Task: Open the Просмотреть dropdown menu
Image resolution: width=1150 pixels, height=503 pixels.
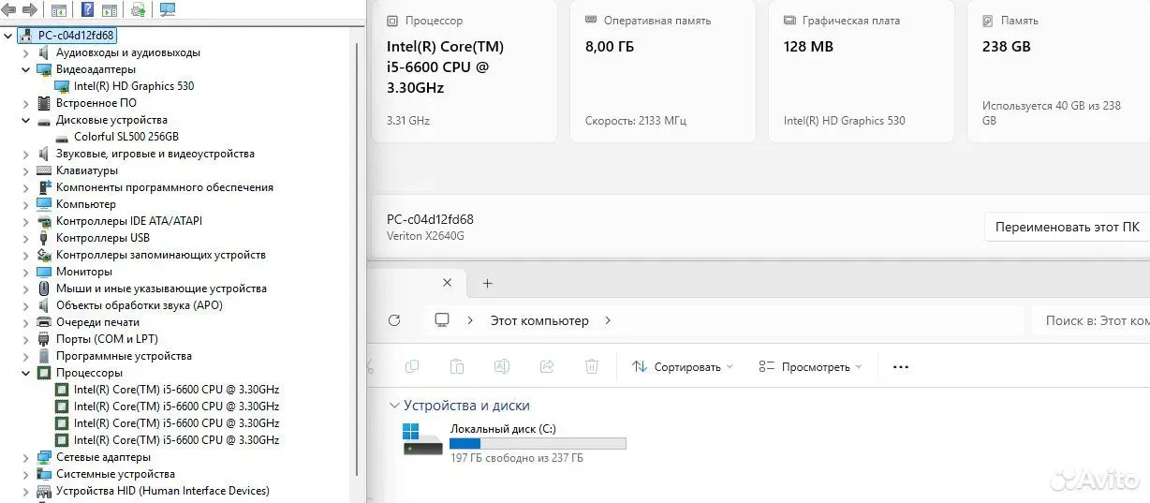Action: click(x=810, y=367)
